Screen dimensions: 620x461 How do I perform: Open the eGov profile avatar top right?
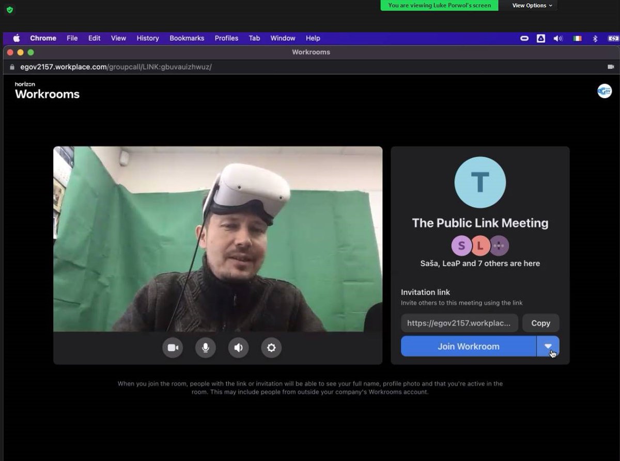[x=605, y=91]
